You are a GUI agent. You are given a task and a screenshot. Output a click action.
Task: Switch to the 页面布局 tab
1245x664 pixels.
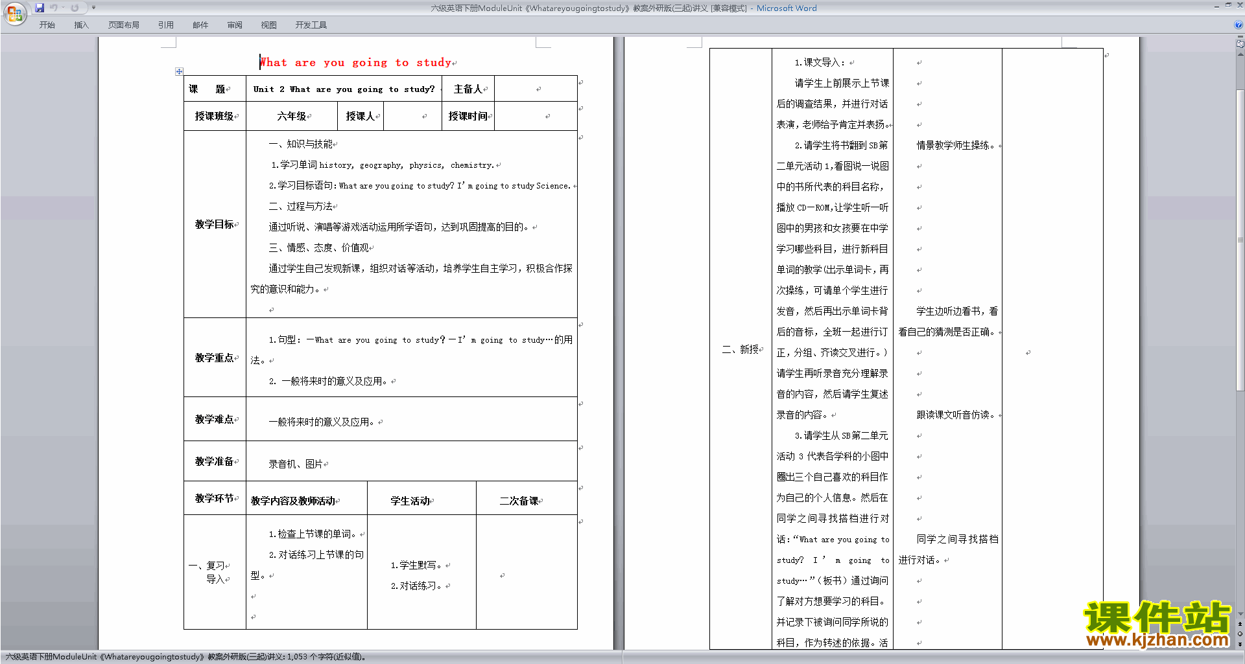coord(124,25)
